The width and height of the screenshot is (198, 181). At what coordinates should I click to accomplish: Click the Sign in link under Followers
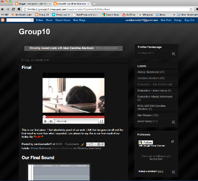160,172
